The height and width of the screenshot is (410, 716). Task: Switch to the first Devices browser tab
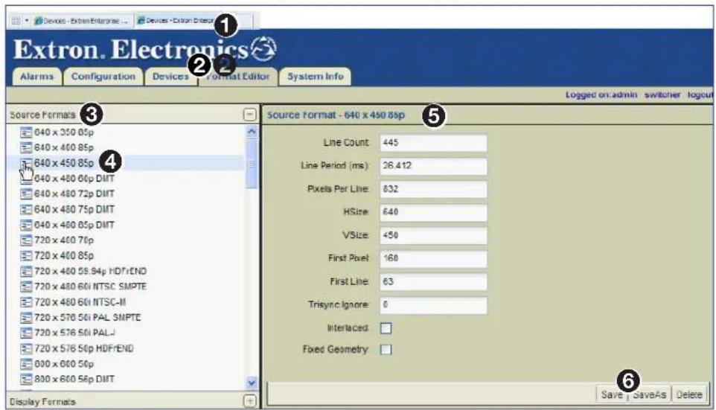point(82,21)
